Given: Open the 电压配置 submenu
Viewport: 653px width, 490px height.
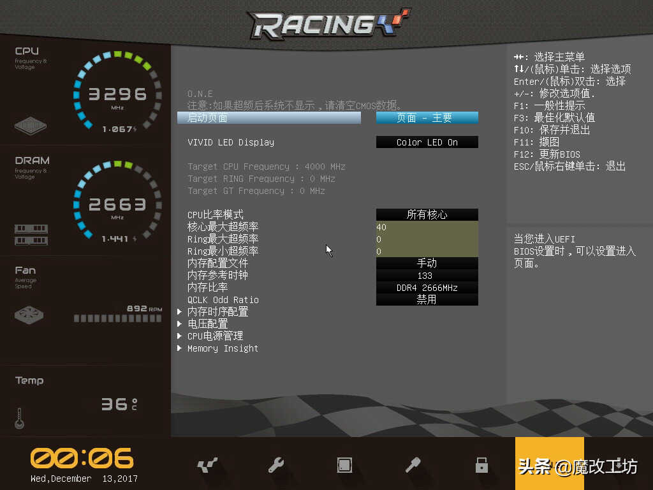Looking at the screenshot, I should click(x=207, y=324).
